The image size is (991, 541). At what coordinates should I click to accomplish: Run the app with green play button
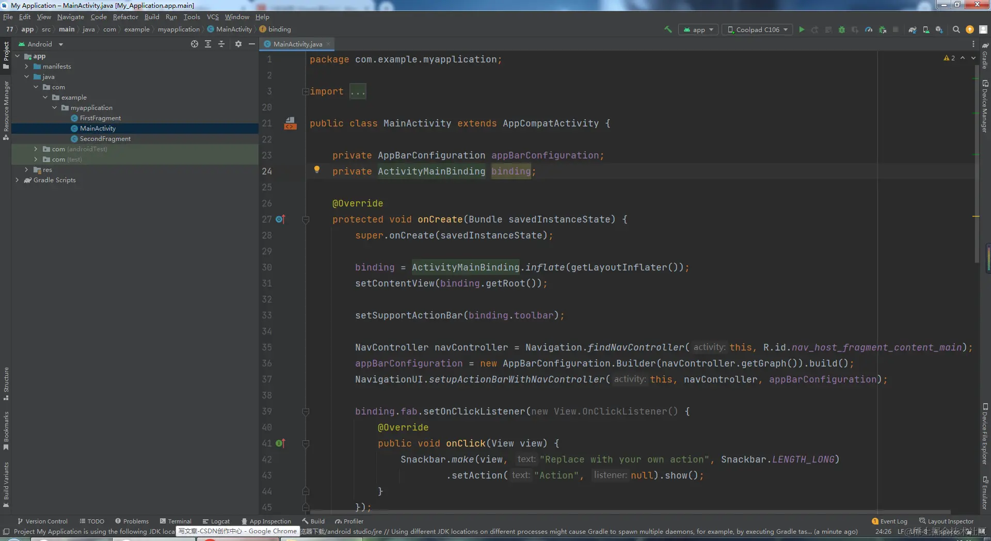coord(802,29)
